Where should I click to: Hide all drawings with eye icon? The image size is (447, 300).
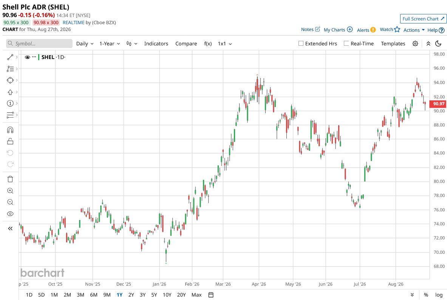click(10, 214)
